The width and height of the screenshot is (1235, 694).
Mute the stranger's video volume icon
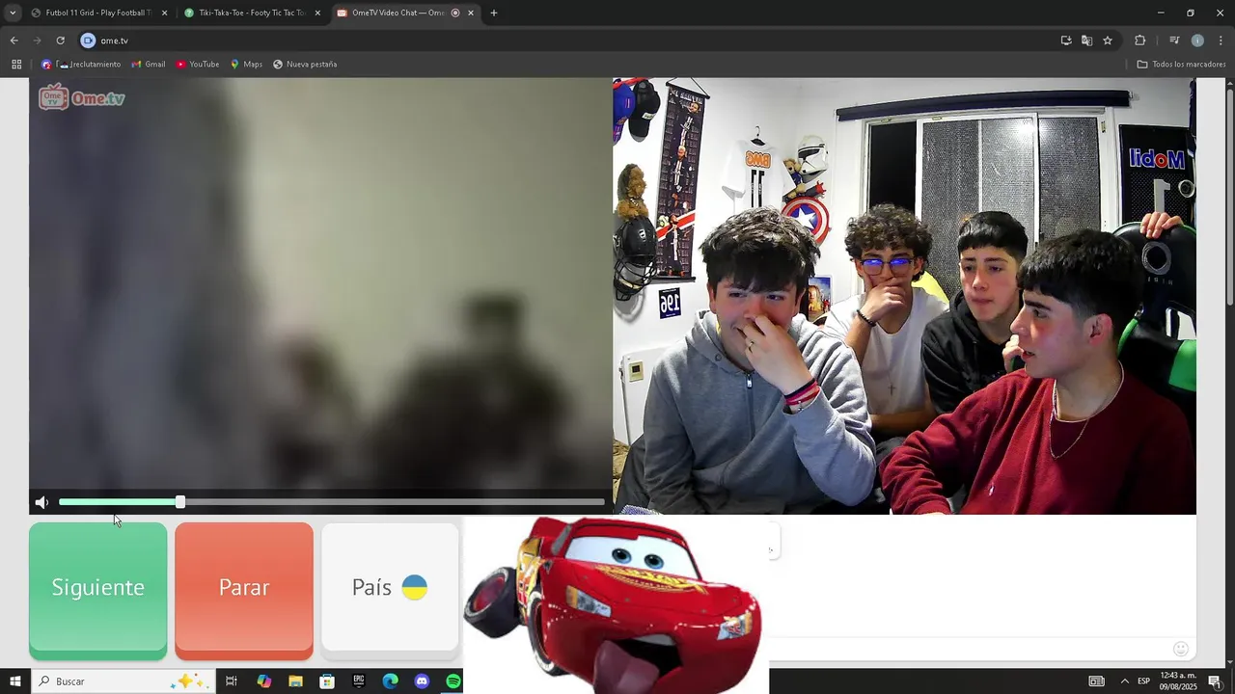pyautogui.click(x=41, y=502)
